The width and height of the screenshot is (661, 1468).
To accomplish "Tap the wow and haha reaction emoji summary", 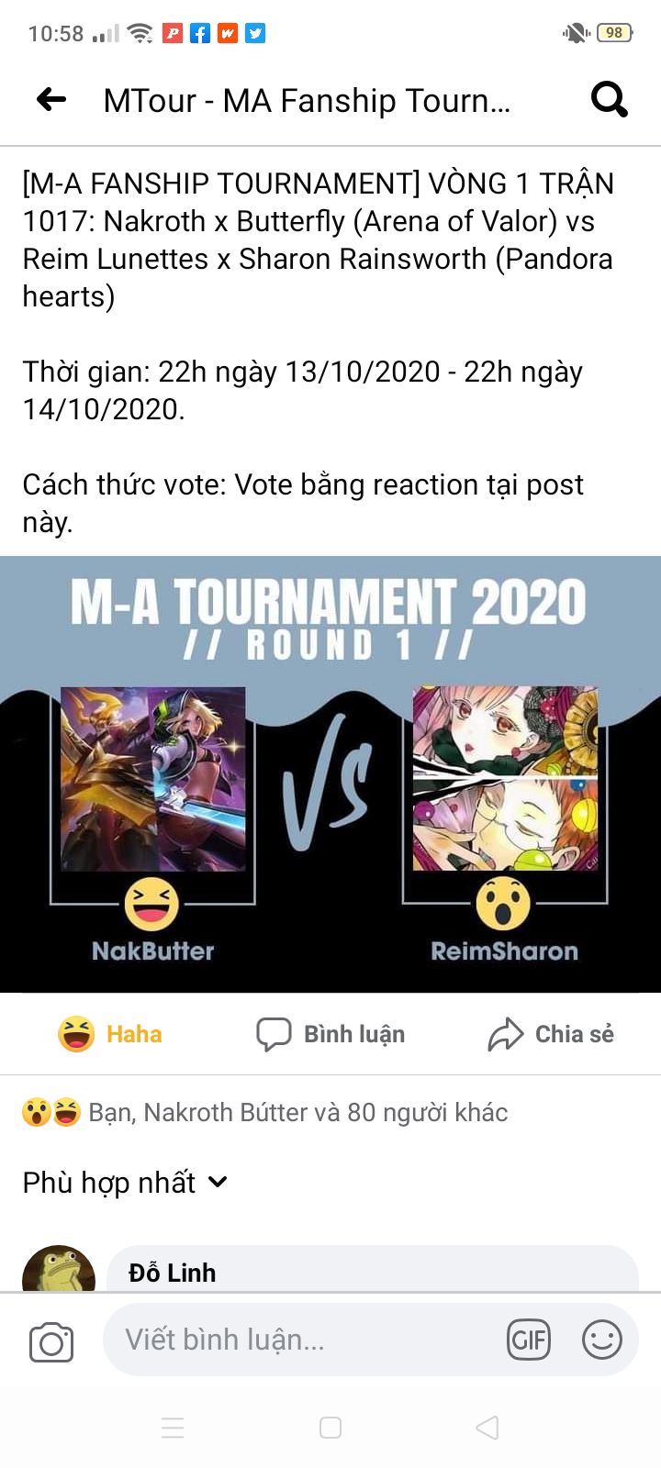I will pos(51,1113).
